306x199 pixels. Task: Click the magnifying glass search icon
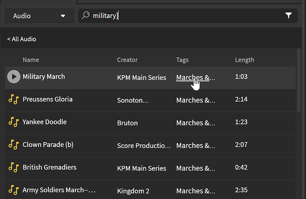coord(86,15)
